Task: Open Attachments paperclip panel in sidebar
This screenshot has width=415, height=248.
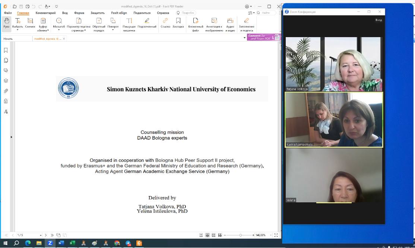Action: [6, 91]
